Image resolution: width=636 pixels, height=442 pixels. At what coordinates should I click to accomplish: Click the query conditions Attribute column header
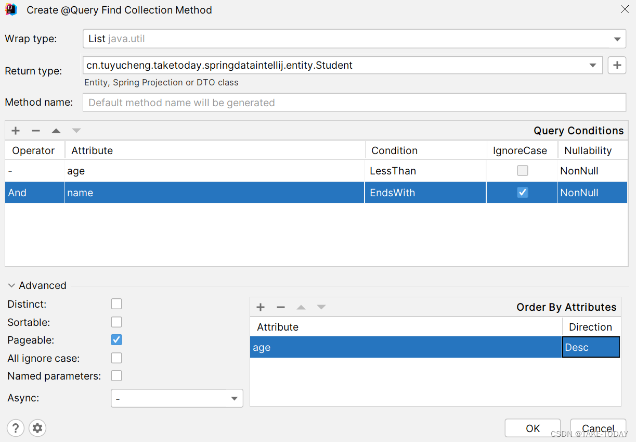tap(215, 150)
